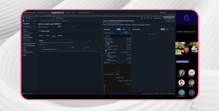Switch to the Overview tab
Screen dimensions: 219x111
[41, 36]
